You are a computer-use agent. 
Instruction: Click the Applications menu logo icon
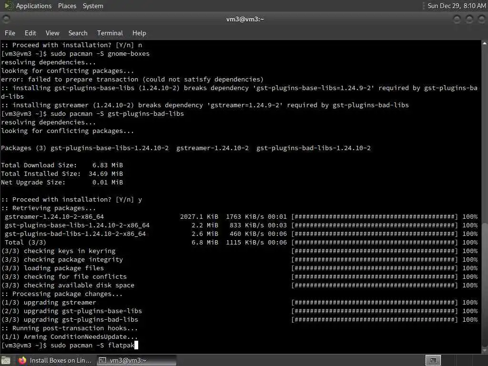pyautogui.click(x=9, y=6)
